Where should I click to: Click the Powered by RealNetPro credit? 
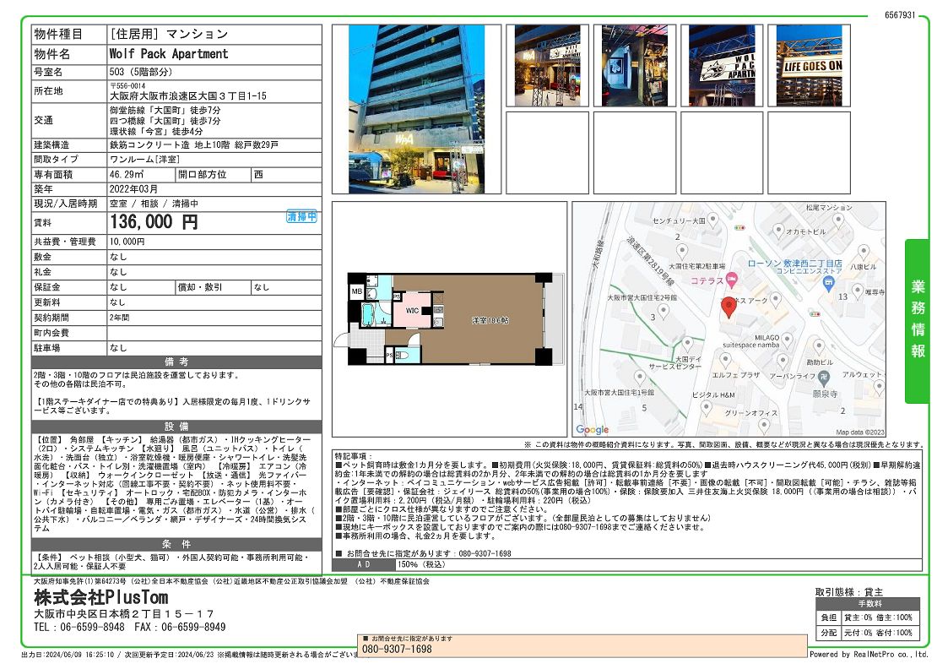869,655
